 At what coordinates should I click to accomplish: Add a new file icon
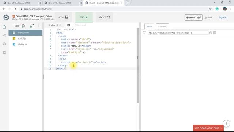click(x=23, y=26)
